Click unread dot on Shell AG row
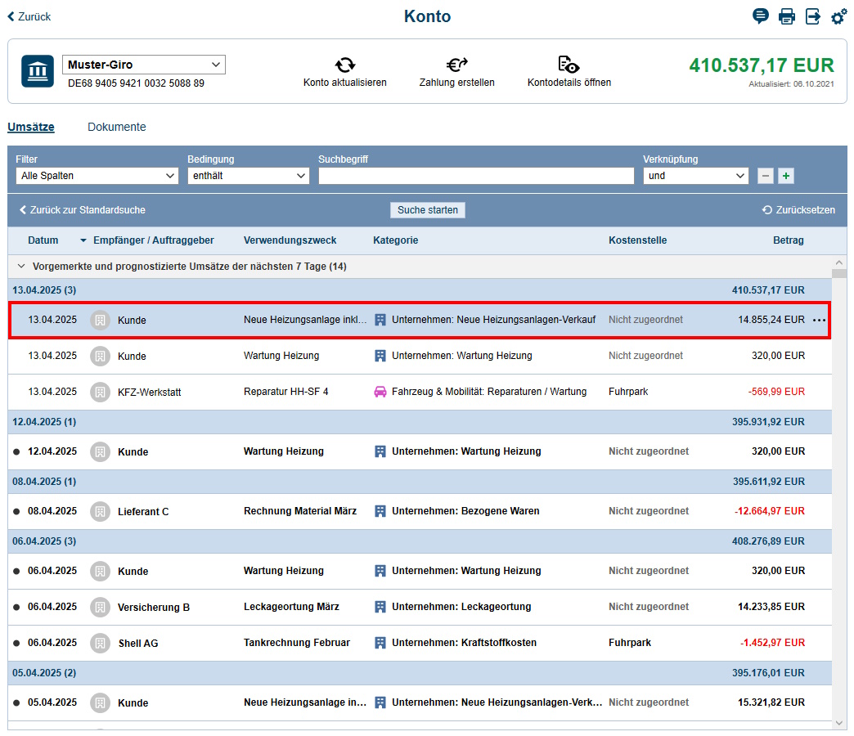This screenshot has height=736, width=854. [x=16, y=643]
